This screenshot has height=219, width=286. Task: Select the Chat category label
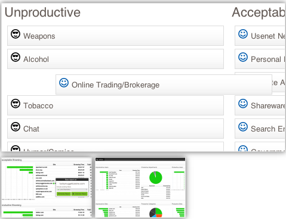point(31,129)
